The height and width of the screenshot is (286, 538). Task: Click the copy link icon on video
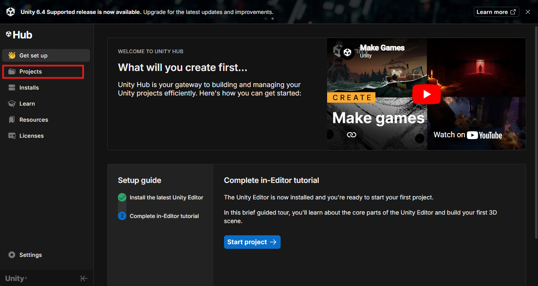click(352, 135)
